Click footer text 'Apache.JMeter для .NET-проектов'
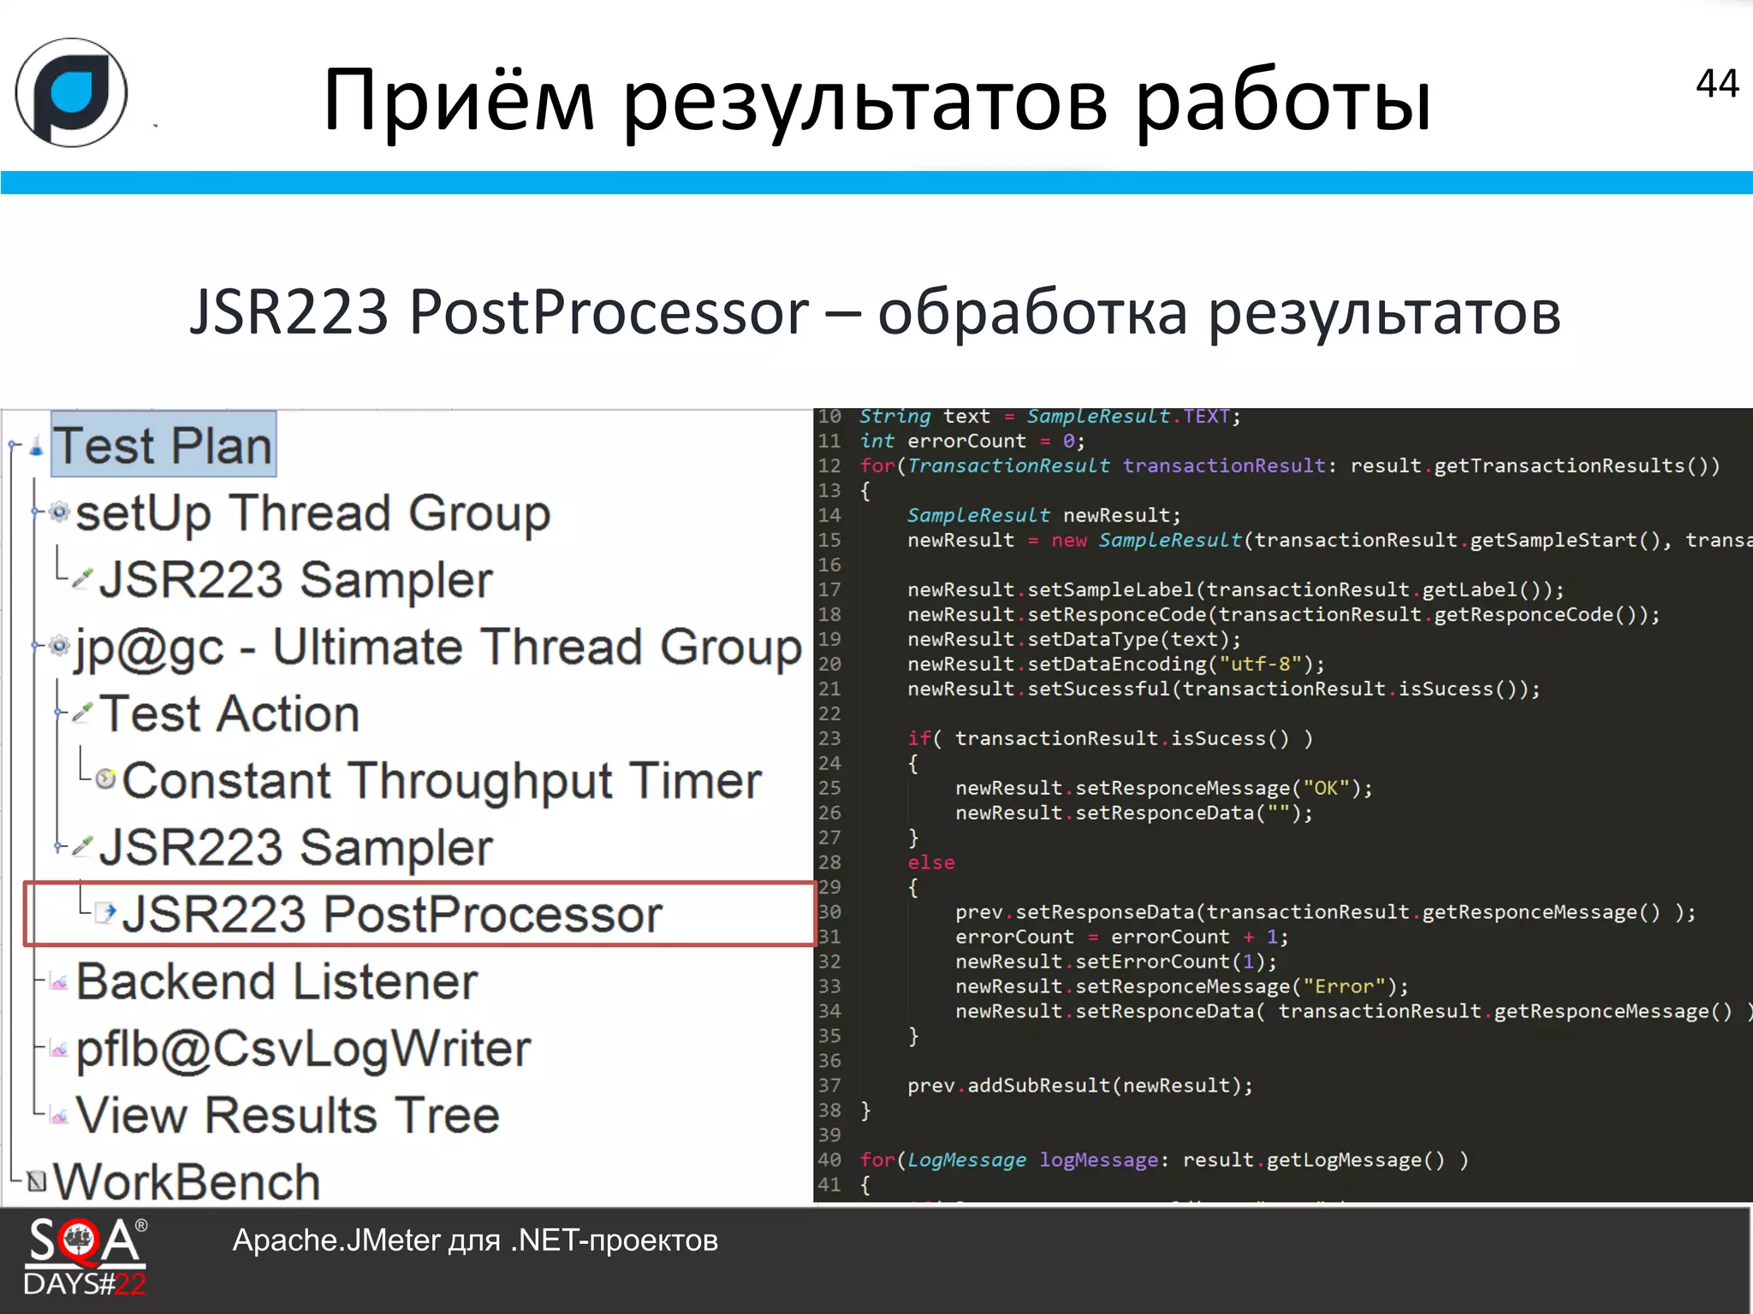This screenshot has height=1314, width=1753. click(475, 1240)
